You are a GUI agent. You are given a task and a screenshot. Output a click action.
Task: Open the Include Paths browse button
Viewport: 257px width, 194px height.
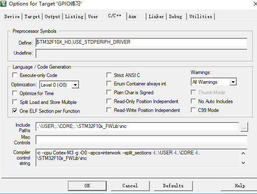click(244, 127)
